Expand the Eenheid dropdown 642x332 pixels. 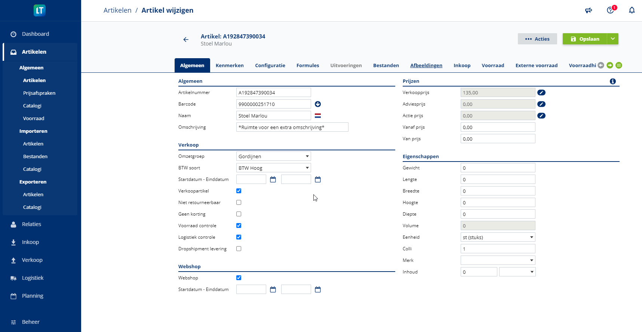pyautogui.click(x=498, y=237)
